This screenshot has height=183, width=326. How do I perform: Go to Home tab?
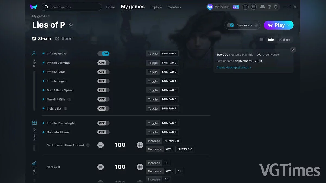pos(111,7)
